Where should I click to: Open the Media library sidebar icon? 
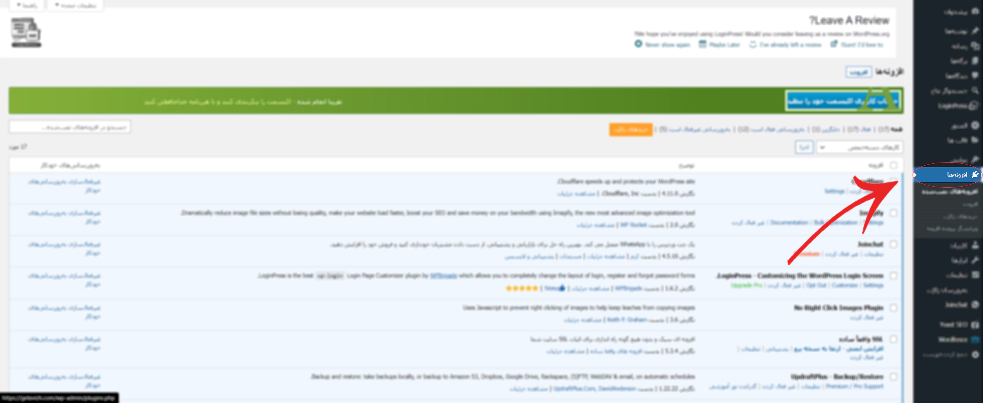tap(975, 46)
